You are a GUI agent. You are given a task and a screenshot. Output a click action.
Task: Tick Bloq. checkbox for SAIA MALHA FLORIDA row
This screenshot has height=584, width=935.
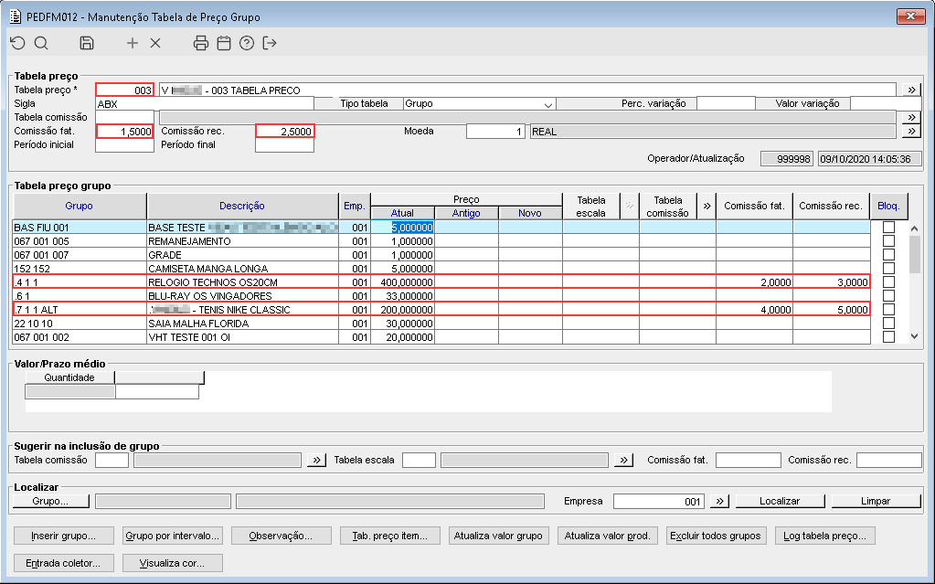coord(887,324)
